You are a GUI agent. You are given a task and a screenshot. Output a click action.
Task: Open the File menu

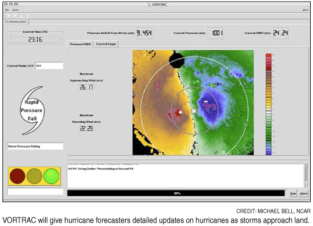coord(7,10)
